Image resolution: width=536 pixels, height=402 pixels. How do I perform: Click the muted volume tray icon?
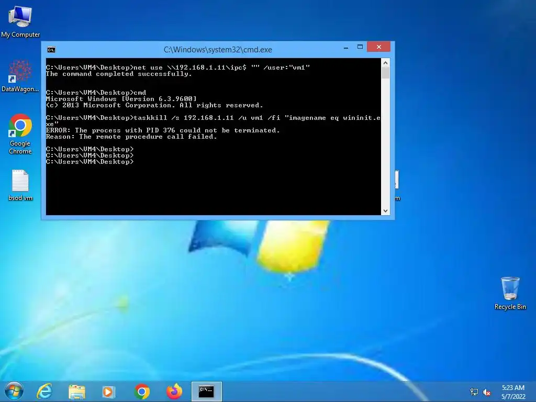486,392
